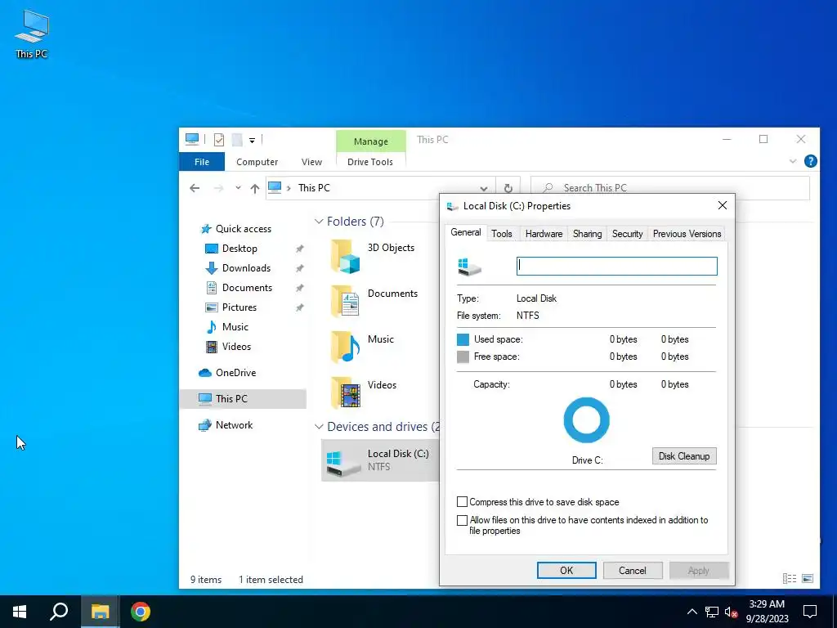Click the drive label text field
Image resolution: width=837 pixels, height=628 pixels.
(616, 266)
